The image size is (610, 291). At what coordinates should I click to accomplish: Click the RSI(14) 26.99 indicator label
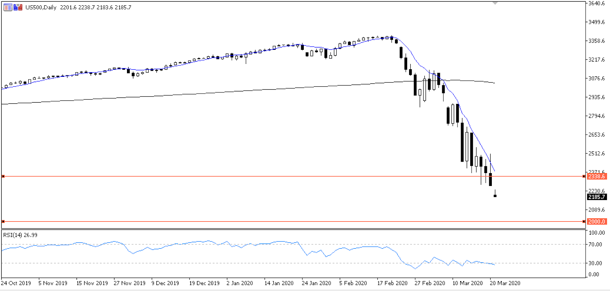20,235
